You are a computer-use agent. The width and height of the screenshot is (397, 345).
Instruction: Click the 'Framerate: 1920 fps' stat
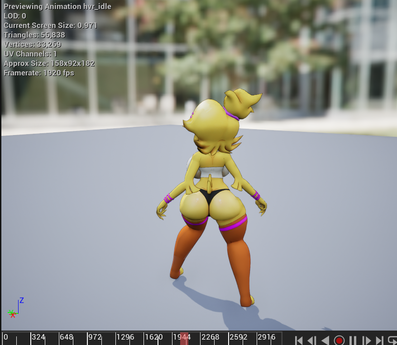39,73
